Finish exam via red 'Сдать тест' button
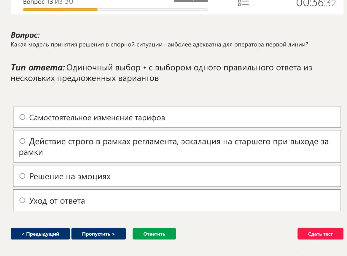Screen dimensions: 347x256 click(320, 234)
